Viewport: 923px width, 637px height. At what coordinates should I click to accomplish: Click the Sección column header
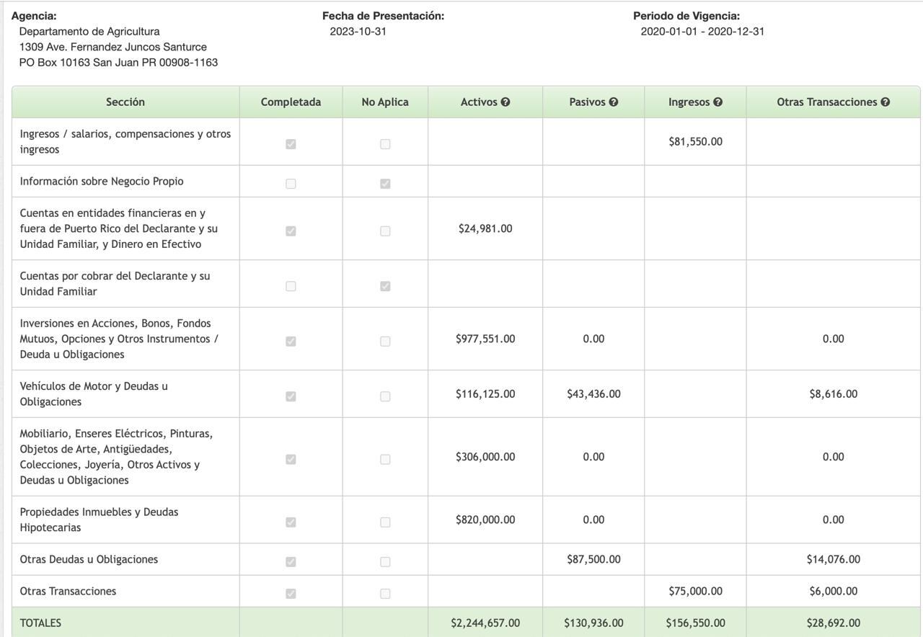pyautogui.click(x=125, y=102)
